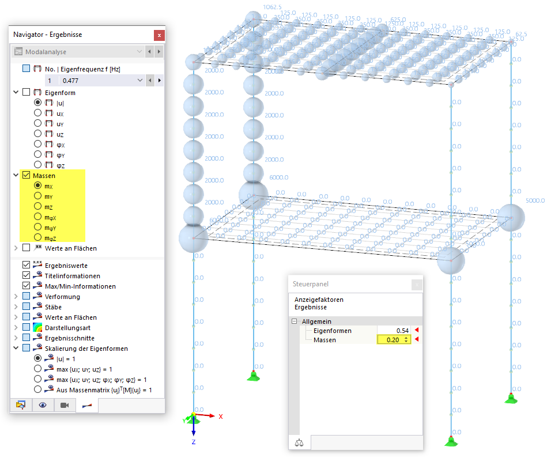Expand the Ergebnisschnitte node
Viewport: 547px width, 458px height.
16,338
